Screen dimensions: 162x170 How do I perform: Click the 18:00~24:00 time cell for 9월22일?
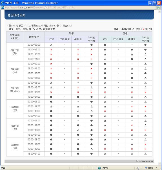tap(34, 154)
